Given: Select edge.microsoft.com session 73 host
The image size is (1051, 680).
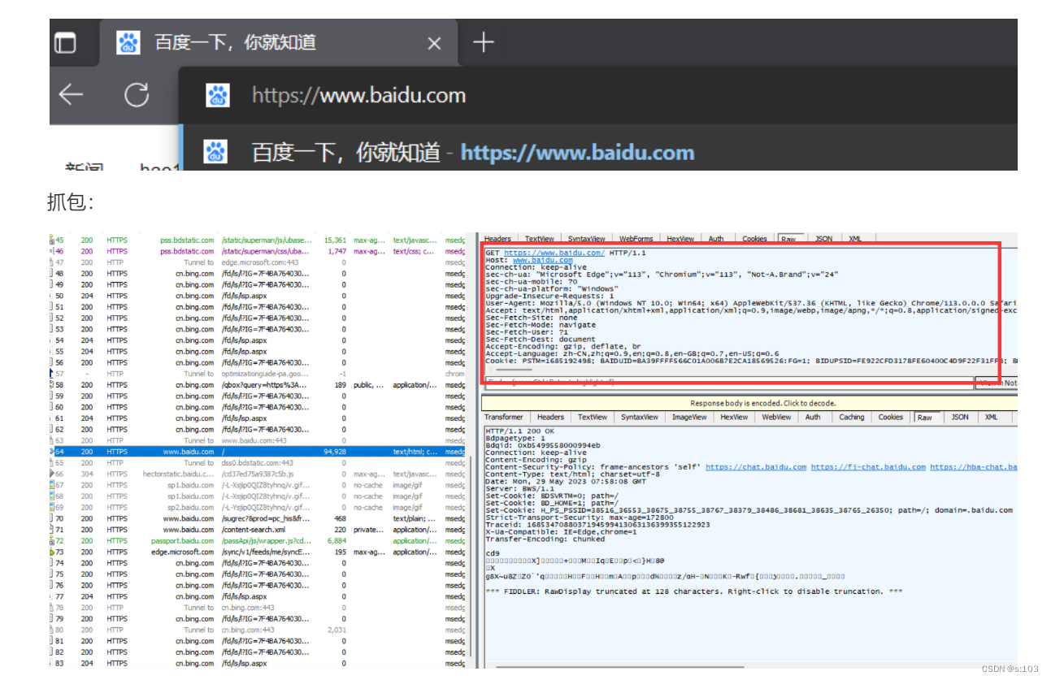Looking at the screenshot, I should pos(182,552).
